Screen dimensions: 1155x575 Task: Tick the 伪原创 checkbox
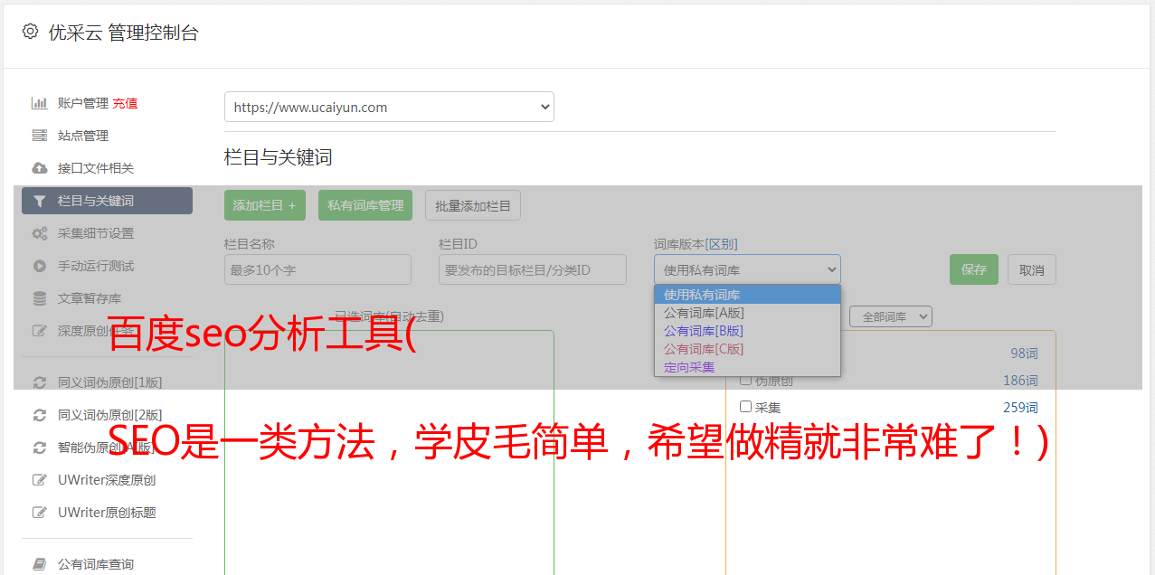coord(746,381)
